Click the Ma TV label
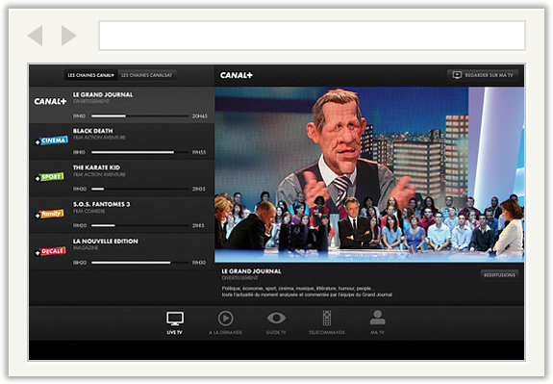Image resolution: width=553 pixels, height=384 pixels. [377, 332]
